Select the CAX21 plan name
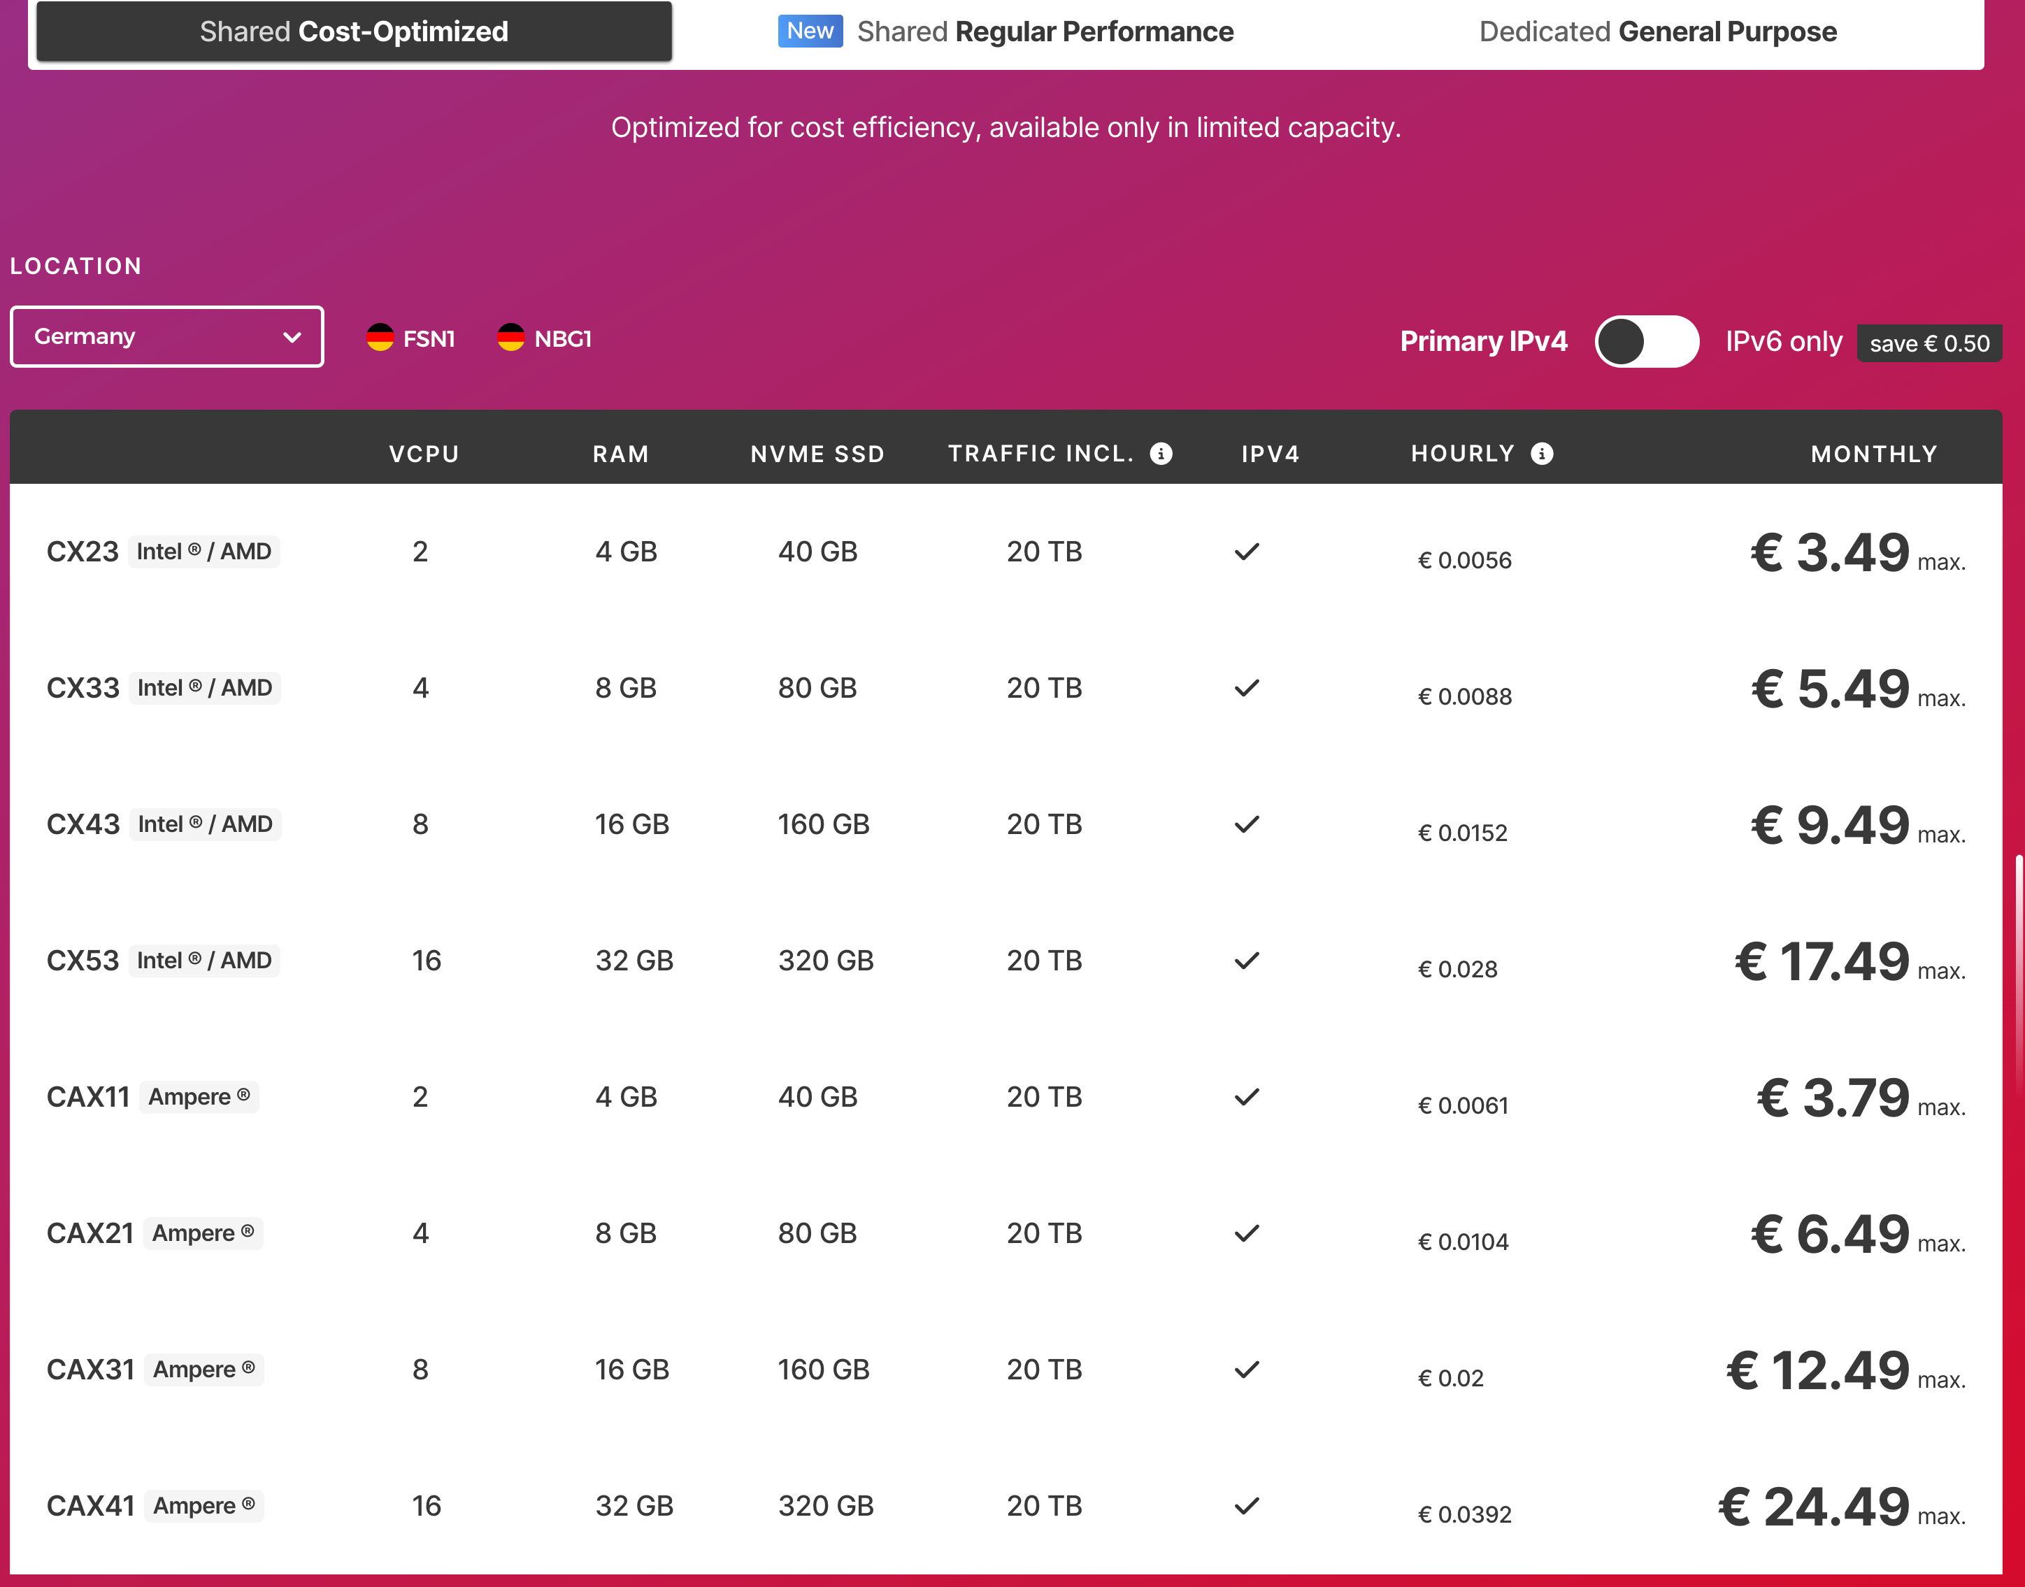 point(90,1234)
